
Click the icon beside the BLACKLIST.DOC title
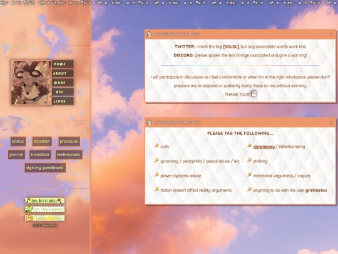coord(149,122)
